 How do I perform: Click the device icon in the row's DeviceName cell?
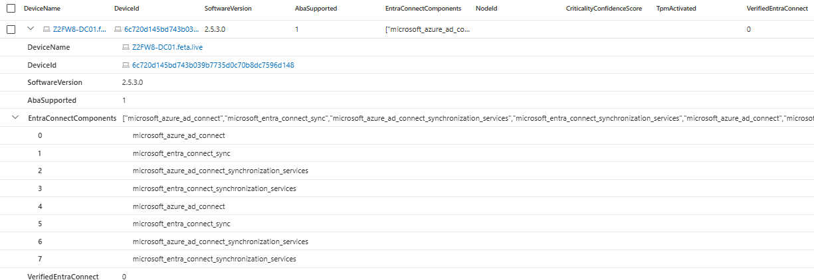click(x=47, y=30)
